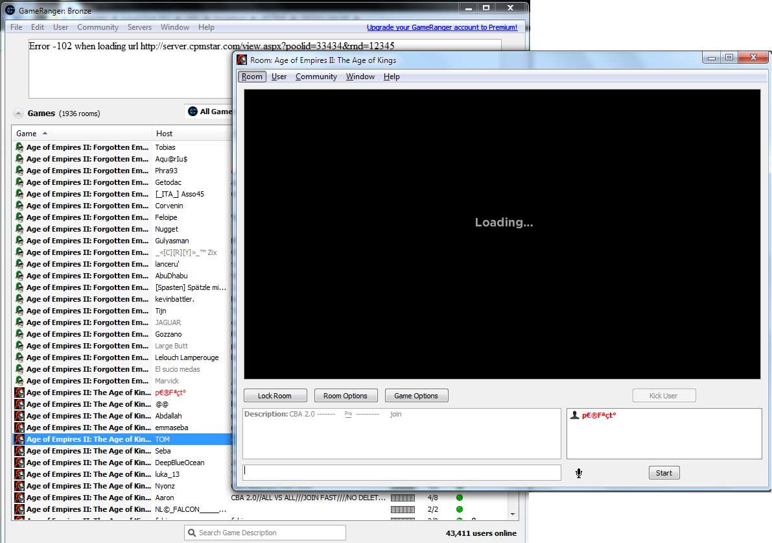Click the Age of Kings icon in Seba's row
The image size is (772, 543).
coord(19,451)
